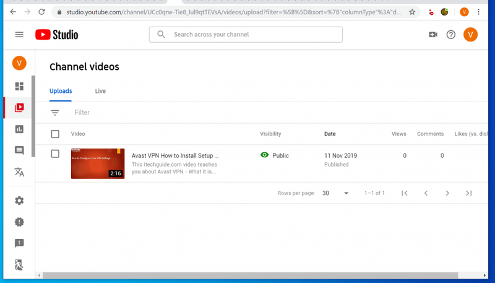Open the Send feedback icon
Viewport: 495px width, 283px height.
coord(19,243)
